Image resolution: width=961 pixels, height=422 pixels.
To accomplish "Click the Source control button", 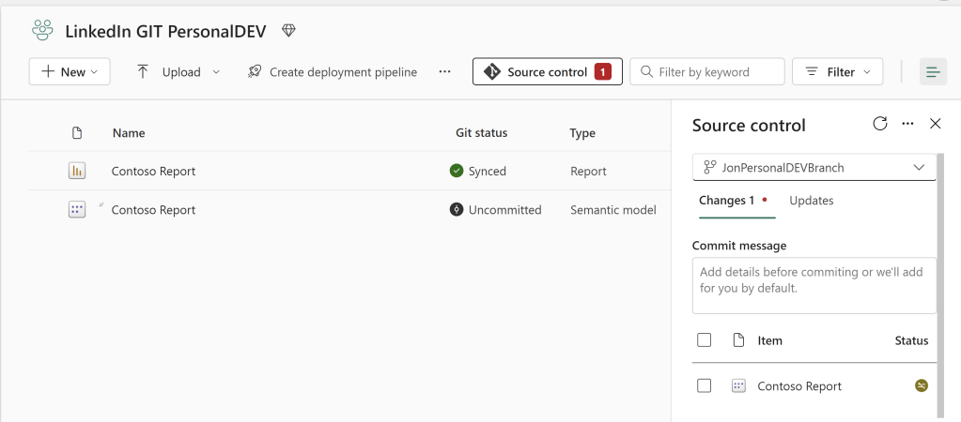I will [x=547, y=72].
